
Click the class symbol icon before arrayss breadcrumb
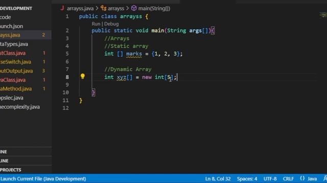pyautogui.click(x=103, y=8)
